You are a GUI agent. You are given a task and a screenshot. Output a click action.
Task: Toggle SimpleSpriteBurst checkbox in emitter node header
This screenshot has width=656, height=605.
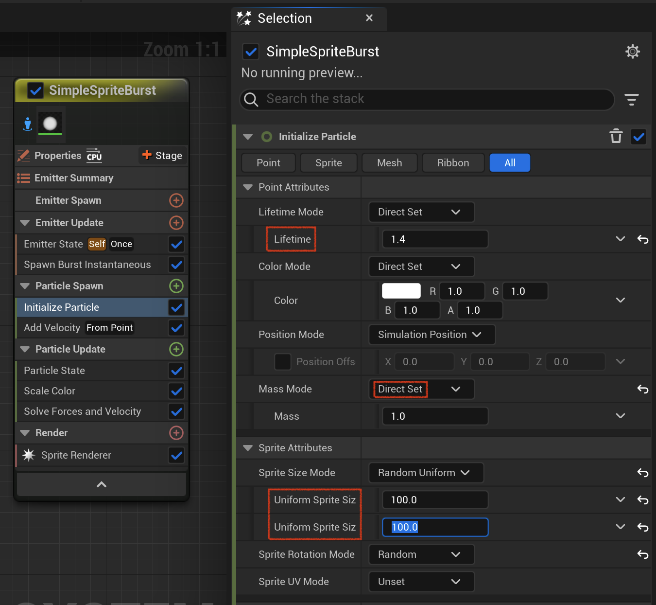(x=35, y=90)
